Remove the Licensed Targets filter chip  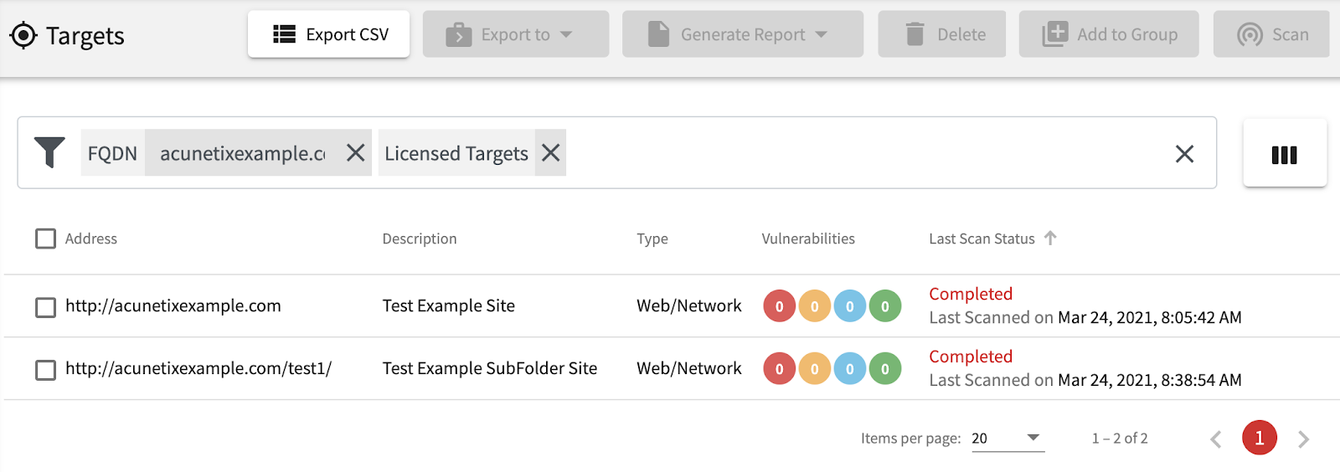point(550,152)
